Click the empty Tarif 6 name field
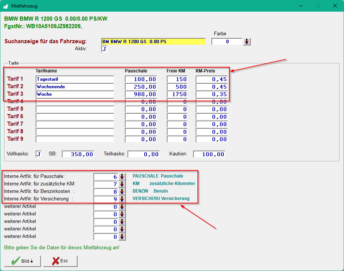The width and height of the screenshot is (344, 271). point(75,117)
